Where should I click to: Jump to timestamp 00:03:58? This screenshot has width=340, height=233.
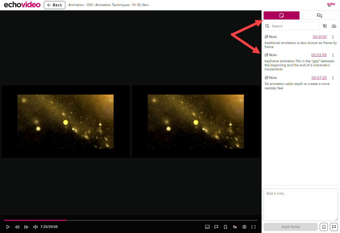(319, 55)
